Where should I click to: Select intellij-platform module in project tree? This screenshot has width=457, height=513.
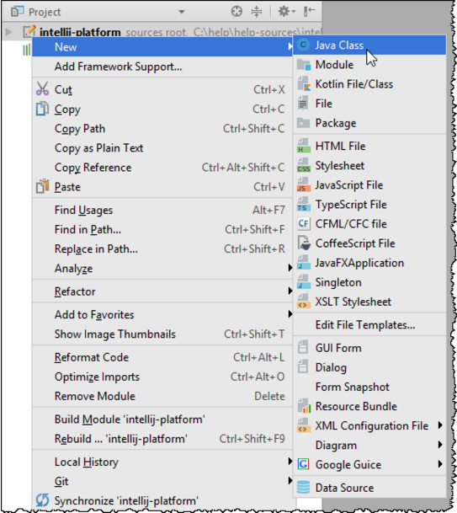80,32
